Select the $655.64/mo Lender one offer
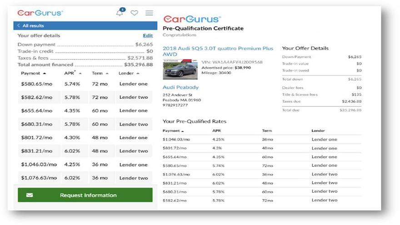400x225 pixels. pyautogui.click(x=85, y=110)
